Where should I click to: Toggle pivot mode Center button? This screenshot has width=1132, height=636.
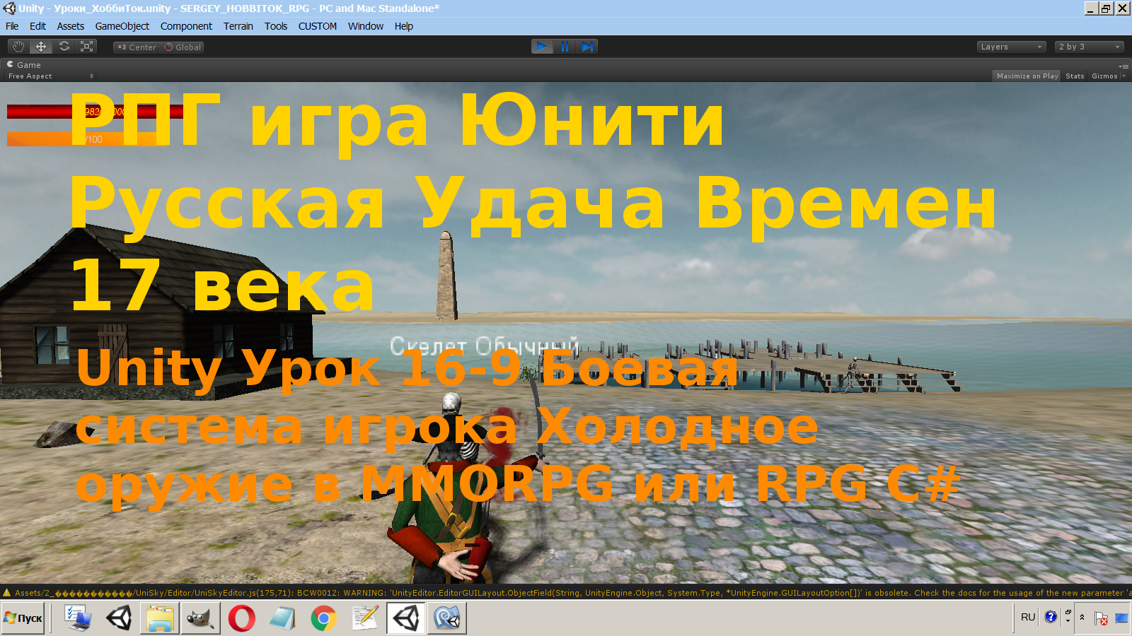[137, 47]
